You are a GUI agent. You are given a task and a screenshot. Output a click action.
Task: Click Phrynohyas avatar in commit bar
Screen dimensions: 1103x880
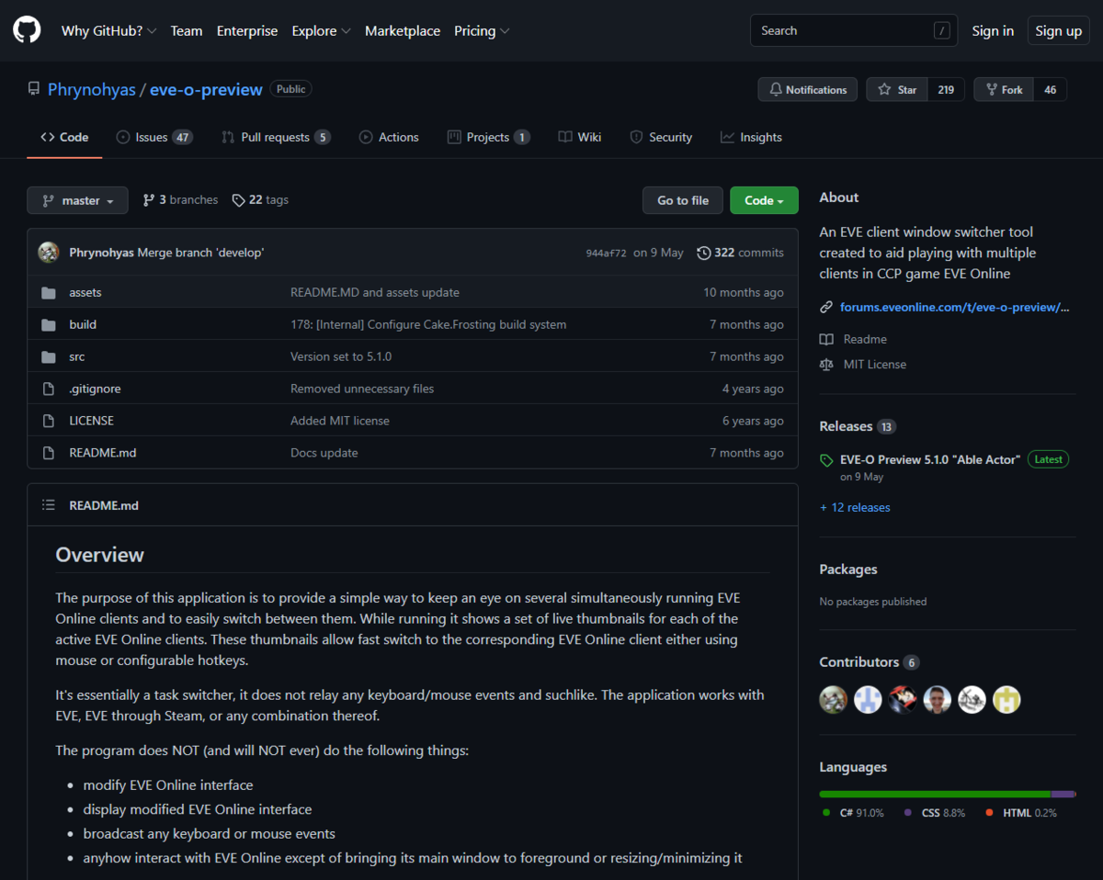tap(49, 253)
